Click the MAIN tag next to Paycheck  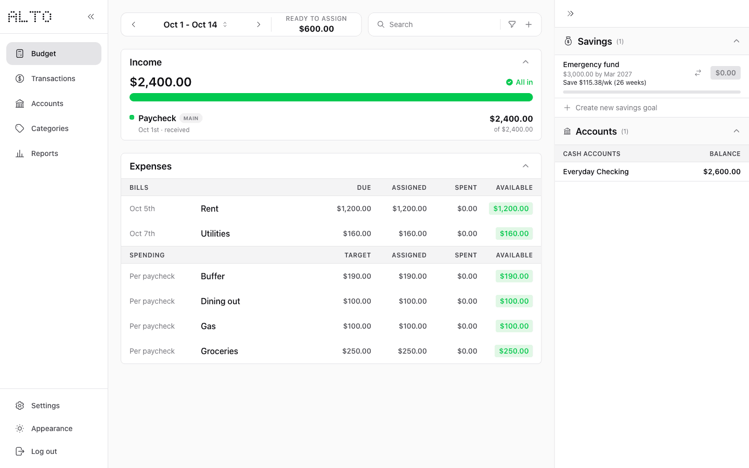coord(191,118)
